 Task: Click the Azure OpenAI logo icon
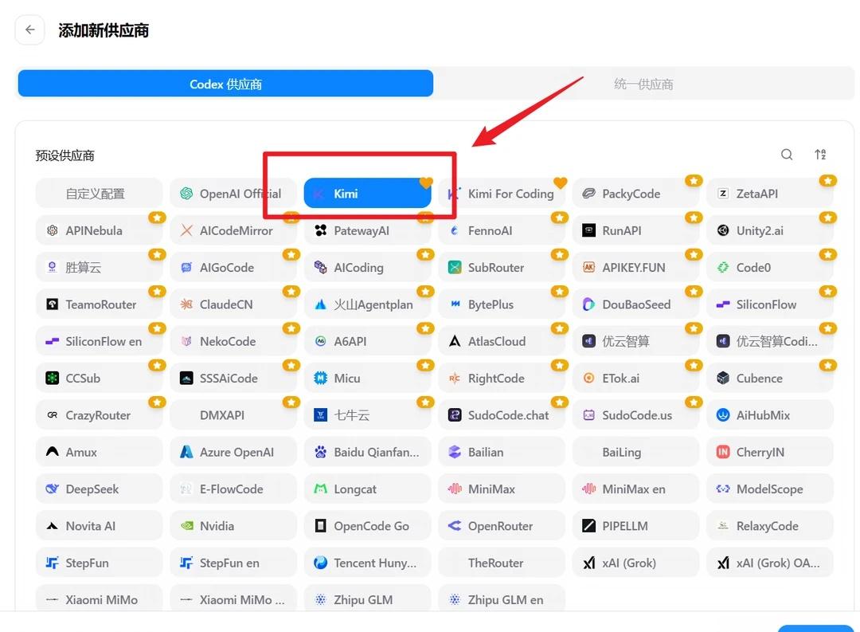(186, 452)
